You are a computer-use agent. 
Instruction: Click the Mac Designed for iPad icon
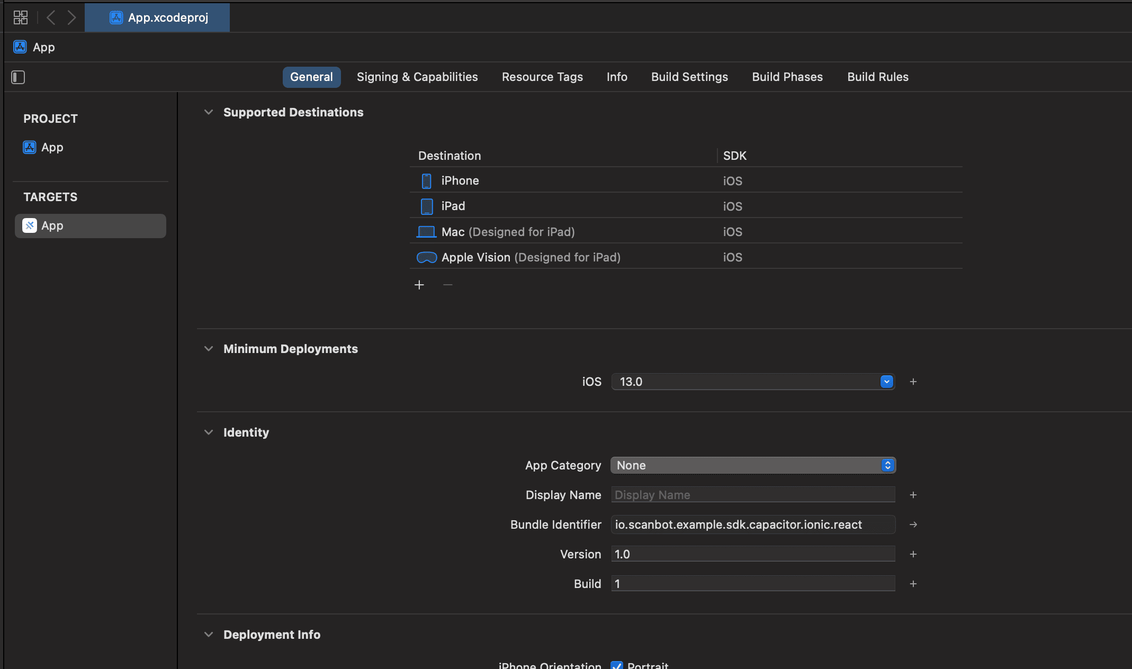point(426,231)
